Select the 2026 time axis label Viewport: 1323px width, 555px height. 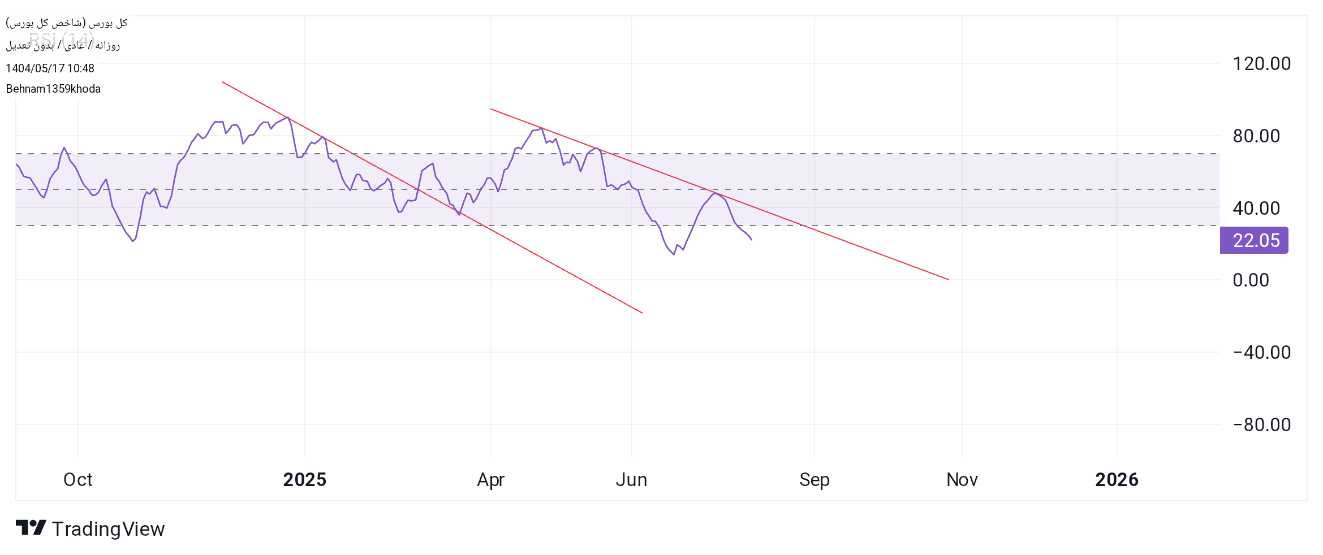pos(1117,479)
